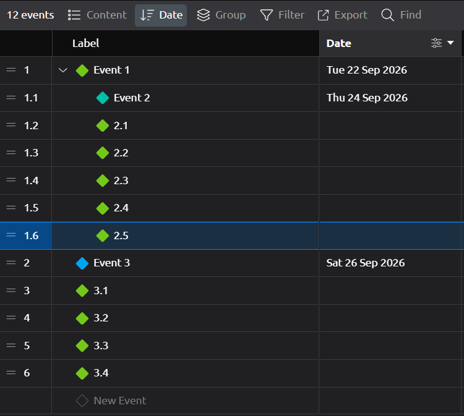
Task: Select the 3.1 event label
Action: [x=101, y=291]
